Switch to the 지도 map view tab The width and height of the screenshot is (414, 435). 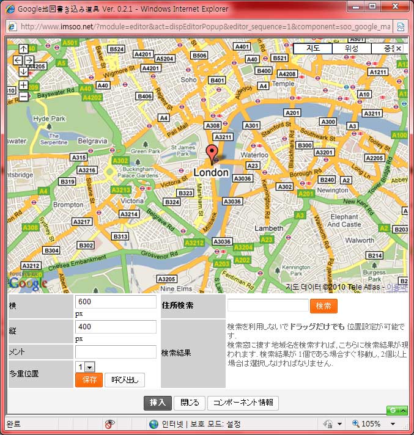pyautogui.click(x=313, y=48)
